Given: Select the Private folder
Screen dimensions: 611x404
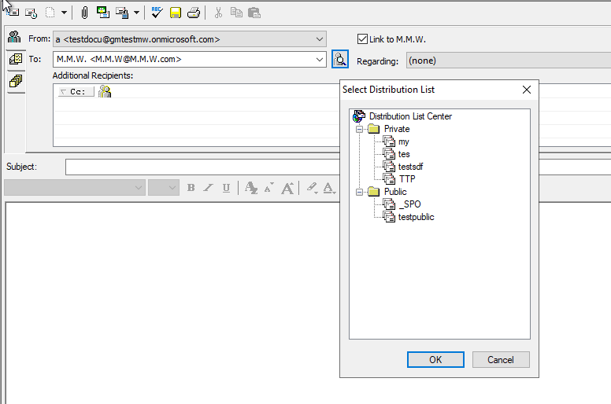Looking at the screenshot, I should pyautogui.click(x=397, y=129).
